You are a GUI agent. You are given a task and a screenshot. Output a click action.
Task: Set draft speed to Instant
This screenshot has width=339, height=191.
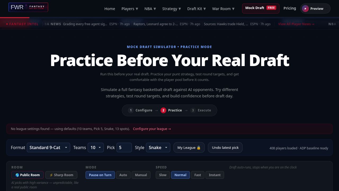(215, 175)
